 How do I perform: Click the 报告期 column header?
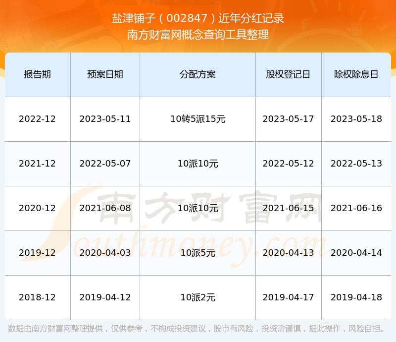(x=38, y=75)
